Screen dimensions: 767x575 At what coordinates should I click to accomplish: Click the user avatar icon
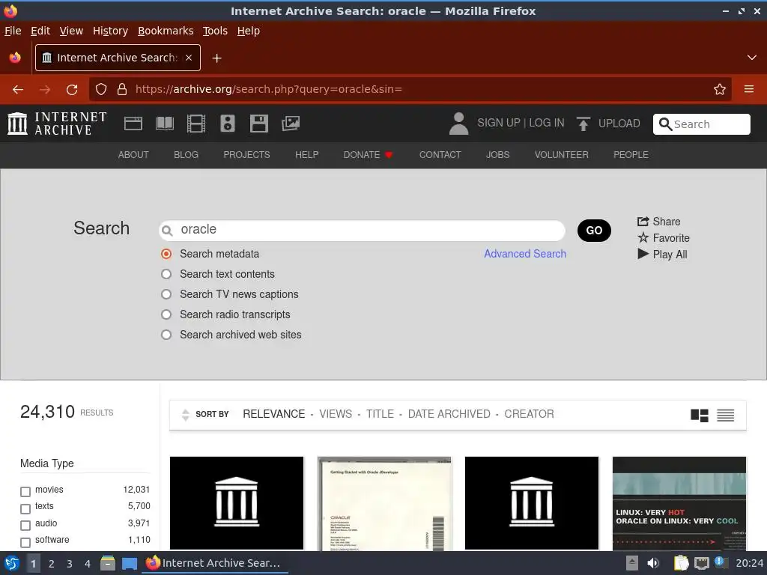click(x=459, y=124)
